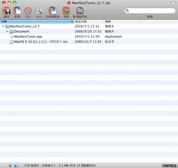Click the text file document icon
This screenshot has height=168, width=178.
click(11, 42)
